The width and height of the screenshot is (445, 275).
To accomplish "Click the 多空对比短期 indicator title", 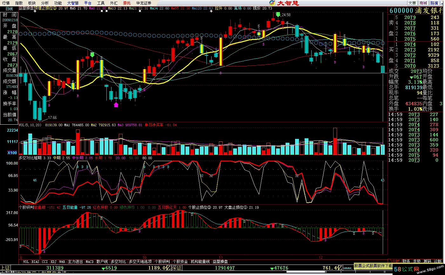I will [30, 158].
